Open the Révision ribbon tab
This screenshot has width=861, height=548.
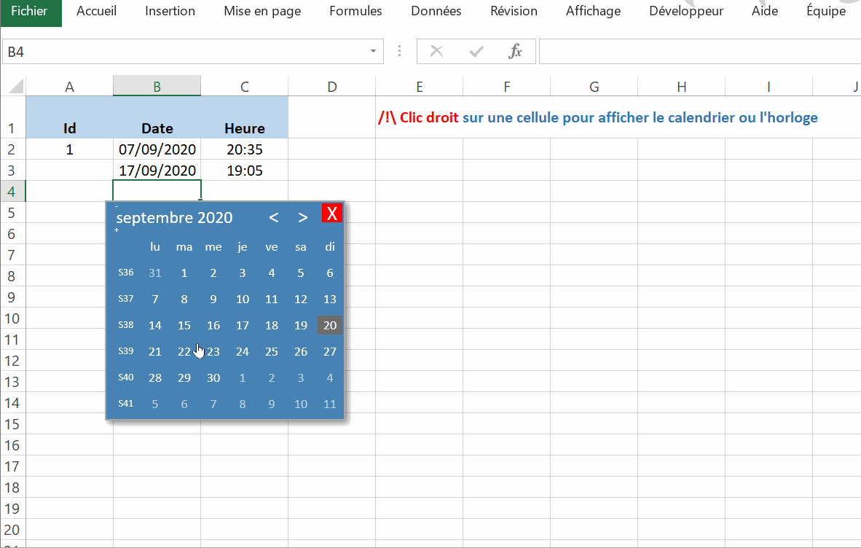pos(514,11)
